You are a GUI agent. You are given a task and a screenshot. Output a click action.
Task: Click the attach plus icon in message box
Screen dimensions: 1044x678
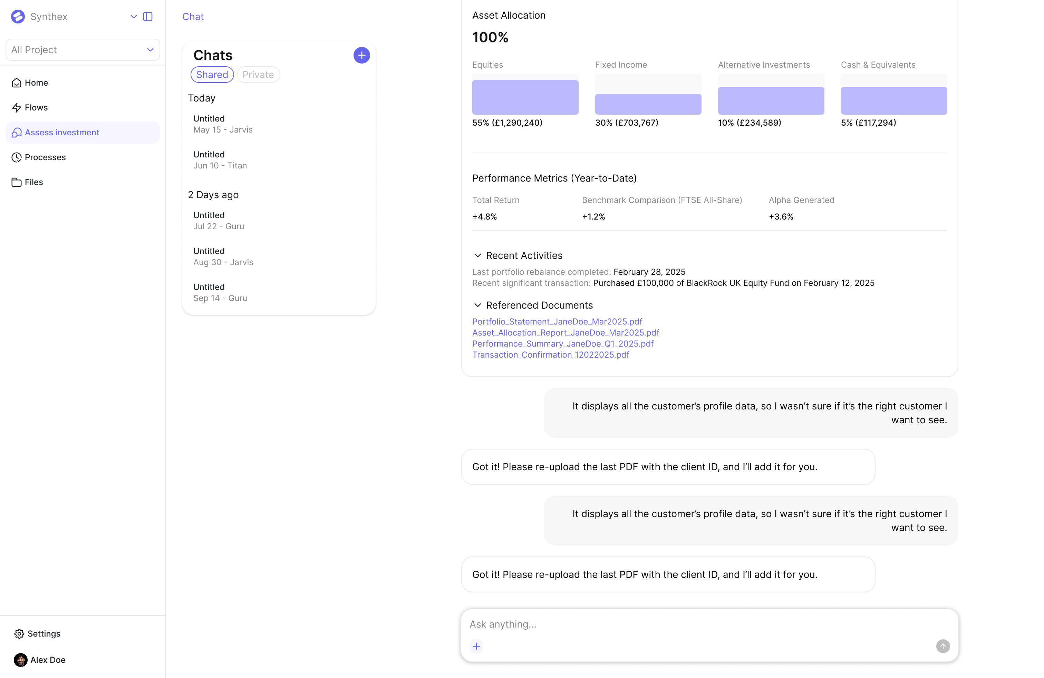click(476, 646)
